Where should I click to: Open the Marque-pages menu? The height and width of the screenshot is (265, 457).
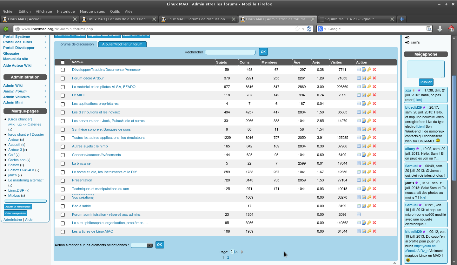coord(92,11)
